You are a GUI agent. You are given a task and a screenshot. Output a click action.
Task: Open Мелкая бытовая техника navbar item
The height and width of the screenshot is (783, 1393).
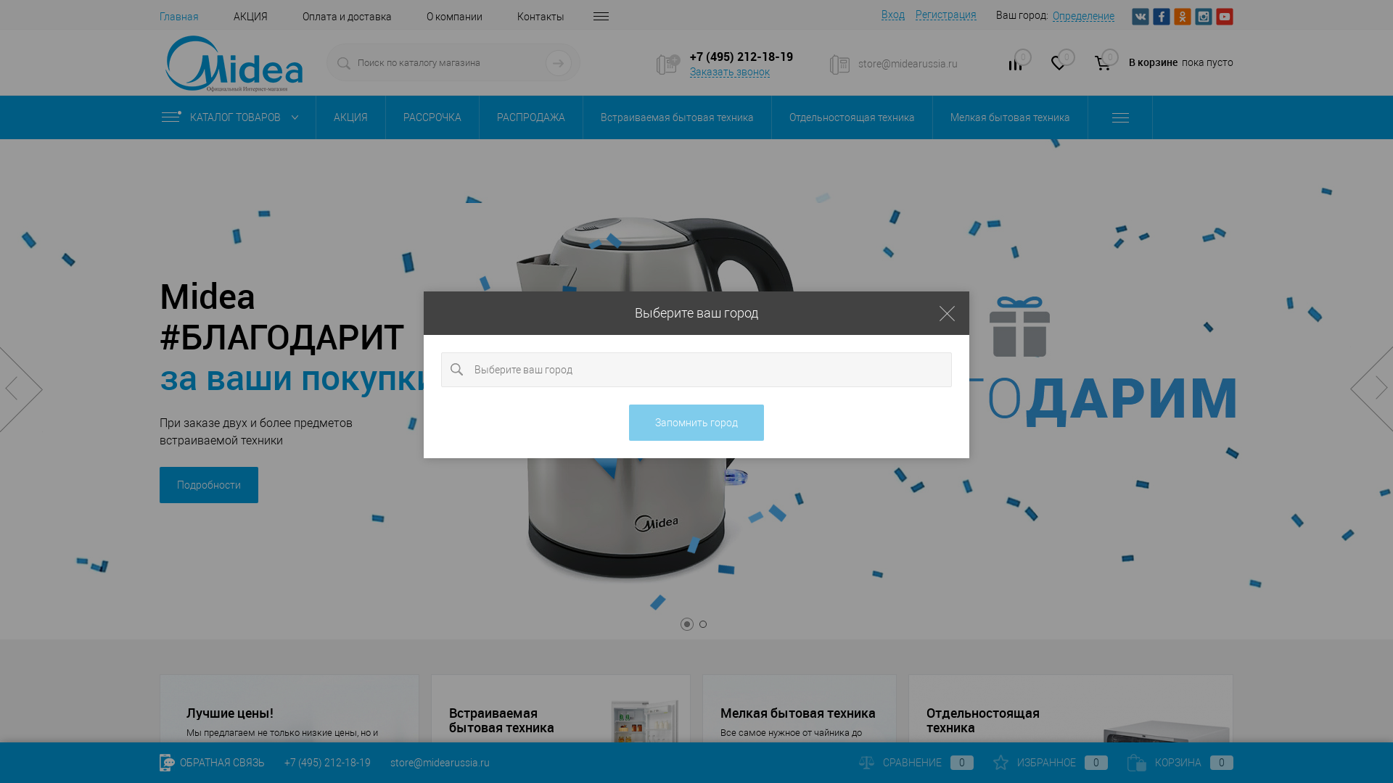(x=1010, y=117)
